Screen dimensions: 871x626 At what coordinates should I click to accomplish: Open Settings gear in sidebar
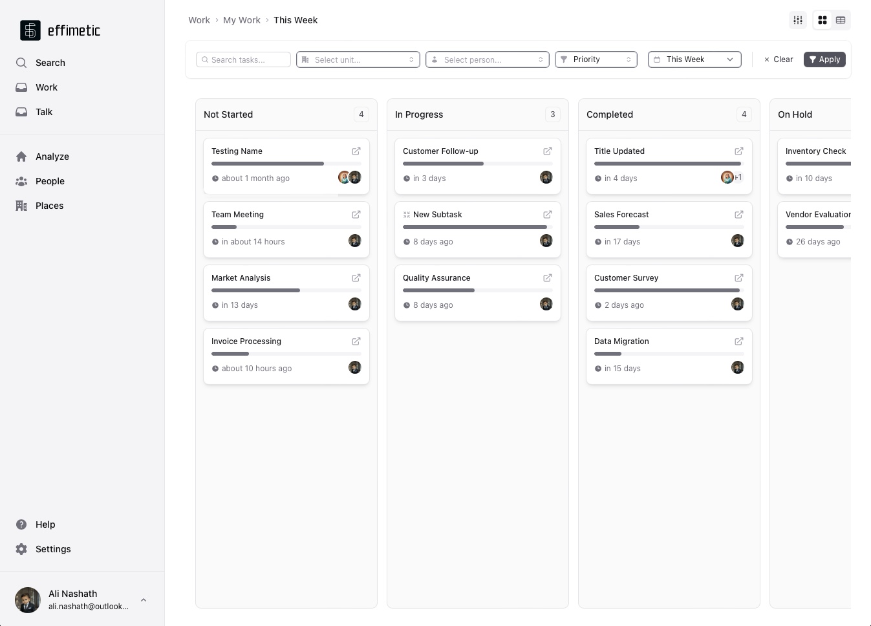pyautogui.click(x=21, y=549)
